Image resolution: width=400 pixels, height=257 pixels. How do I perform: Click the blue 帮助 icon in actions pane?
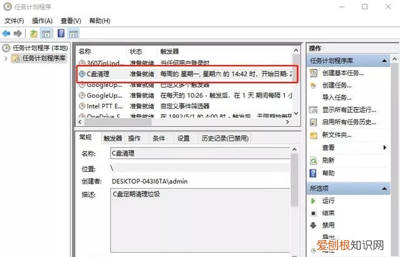click(313, 173)
